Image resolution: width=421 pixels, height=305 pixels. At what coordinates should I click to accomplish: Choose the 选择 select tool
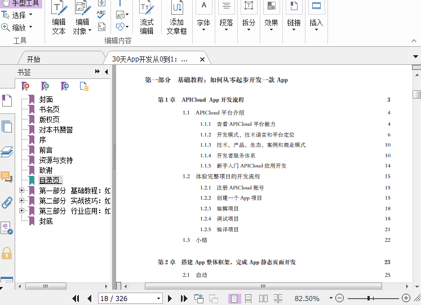[17, 15]
